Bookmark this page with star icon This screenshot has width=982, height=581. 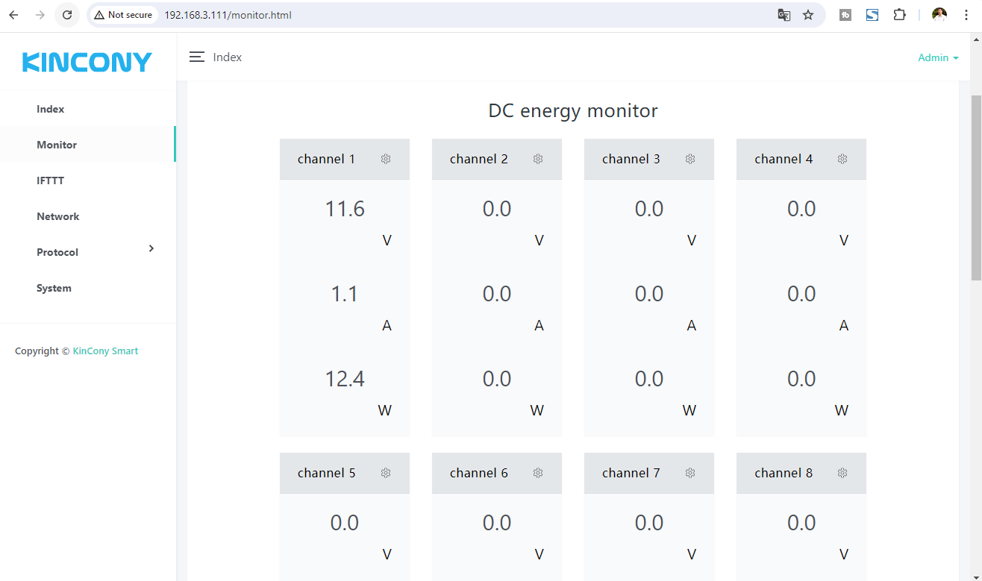(808, 15)
